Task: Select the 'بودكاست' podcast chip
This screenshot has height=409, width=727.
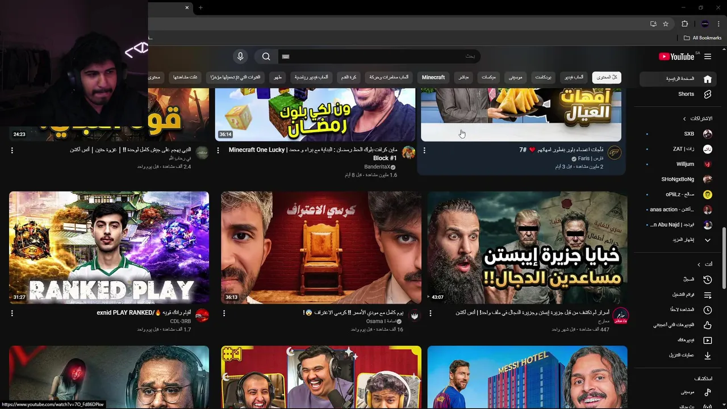Action: click(x=544, y=77)
